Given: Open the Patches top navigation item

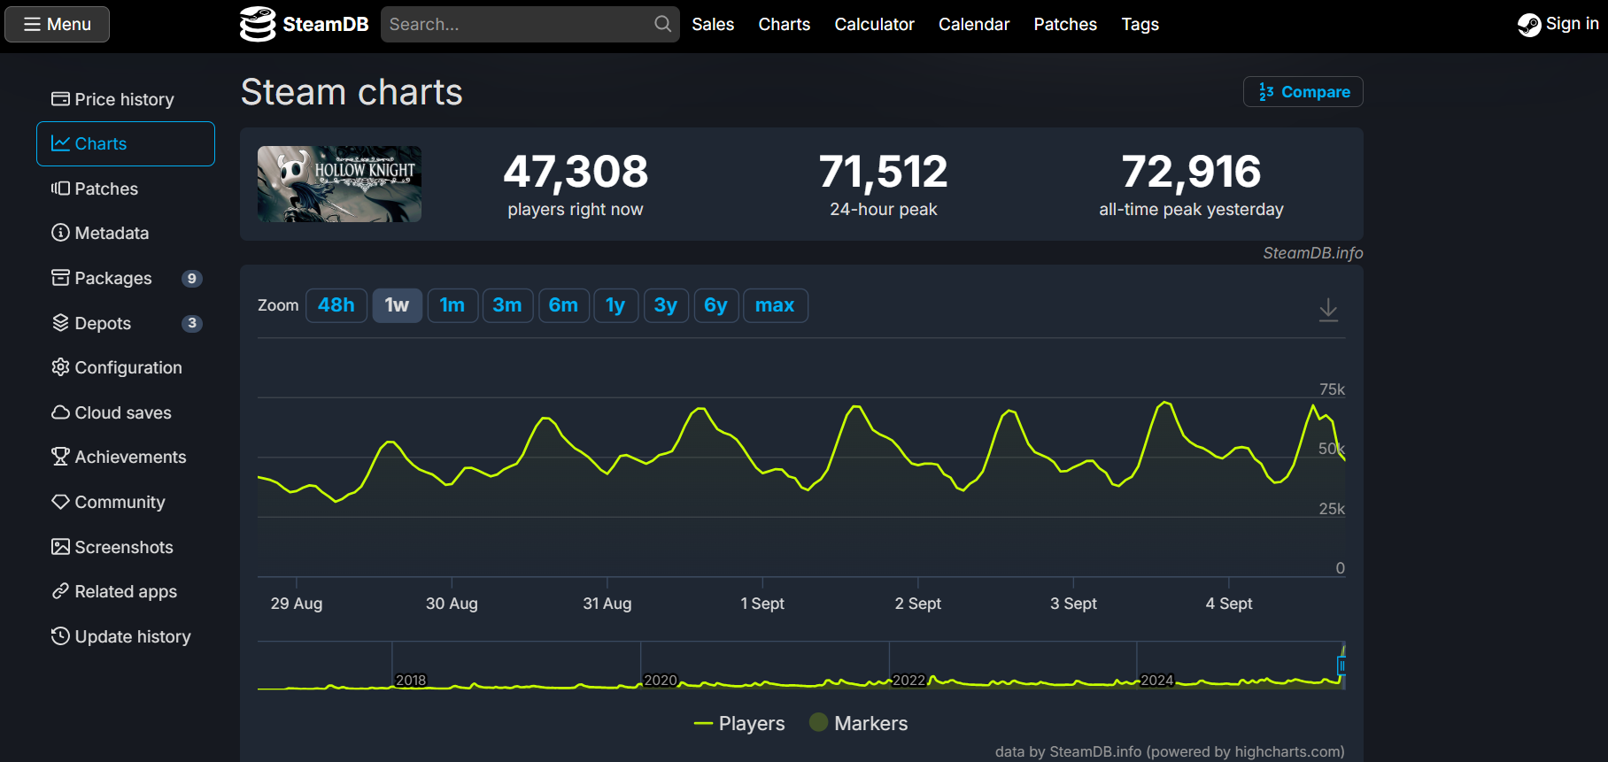Looking at the screenshot, I should tap(1065, 24).
